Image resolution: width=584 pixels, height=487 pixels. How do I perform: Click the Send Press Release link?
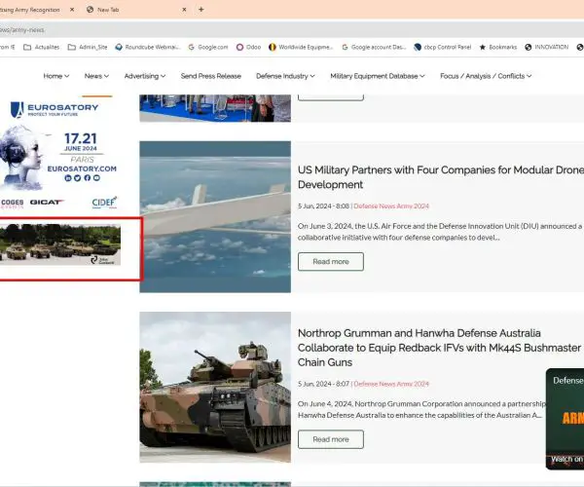[x=211, y=76]
